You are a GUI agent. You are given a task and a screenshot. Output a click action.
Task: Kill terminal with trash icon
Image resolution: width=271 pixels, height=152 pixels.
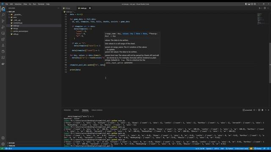pyautogui.click(x=263, y=110)
